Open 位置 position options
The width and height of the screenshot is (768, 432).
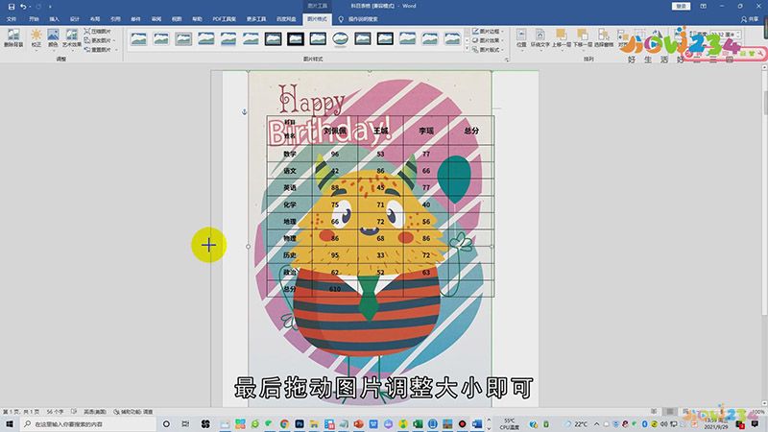coord(521,38)
